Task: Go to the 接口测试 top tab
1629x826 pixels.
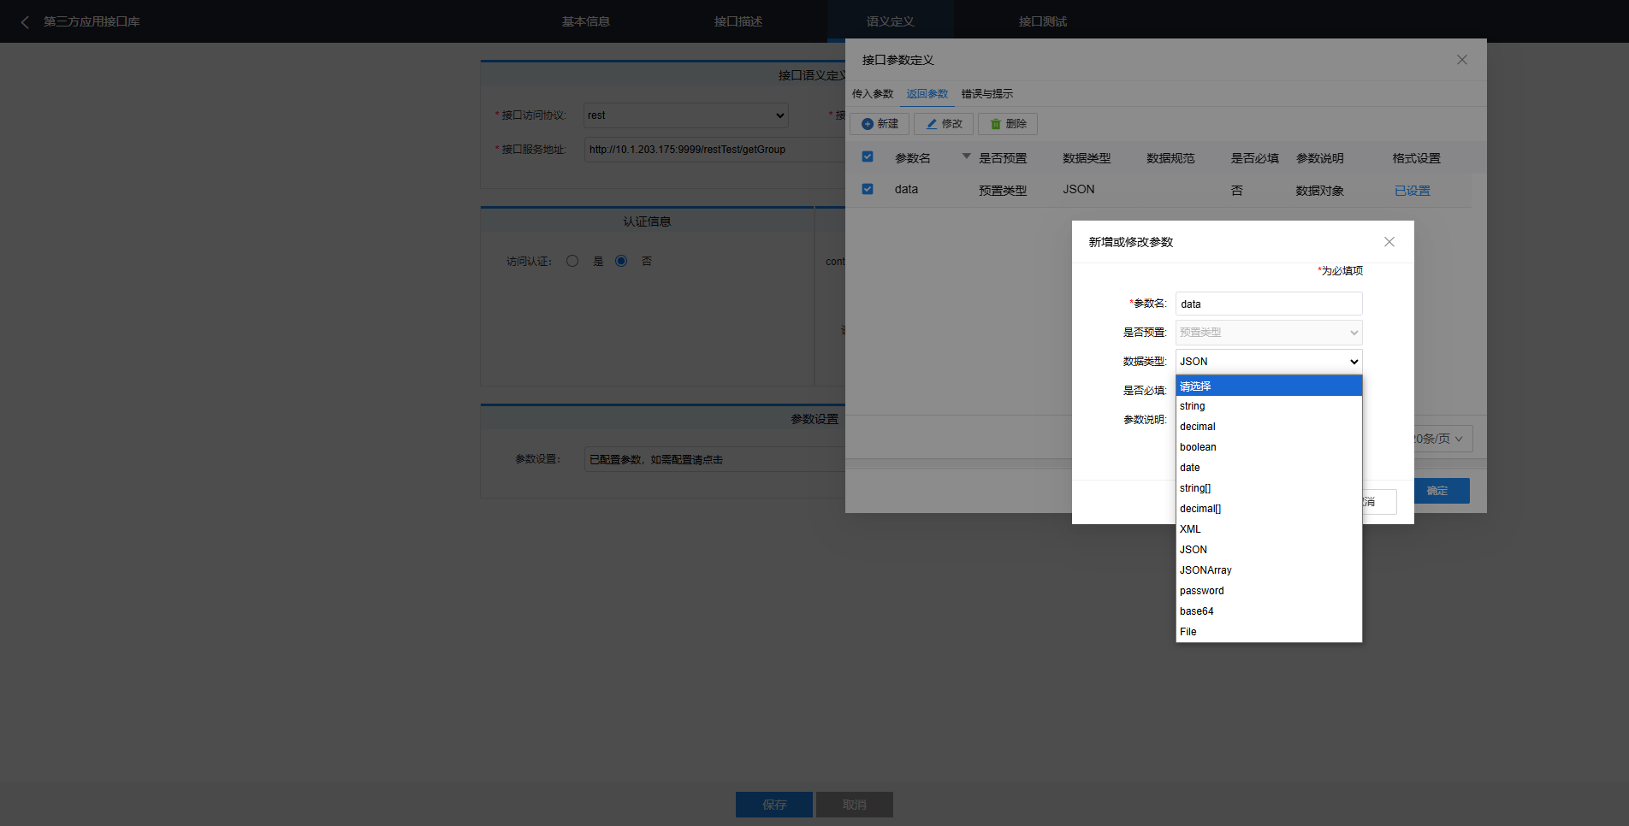Action: point(1042,21)
